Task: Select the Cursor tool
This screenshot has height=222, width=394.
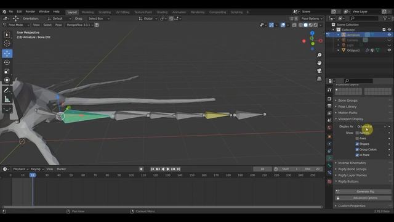Action: click(x=7, y=44)
